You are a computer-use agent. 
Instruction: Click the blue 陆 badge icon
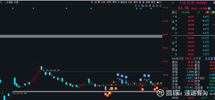point(209,8)
